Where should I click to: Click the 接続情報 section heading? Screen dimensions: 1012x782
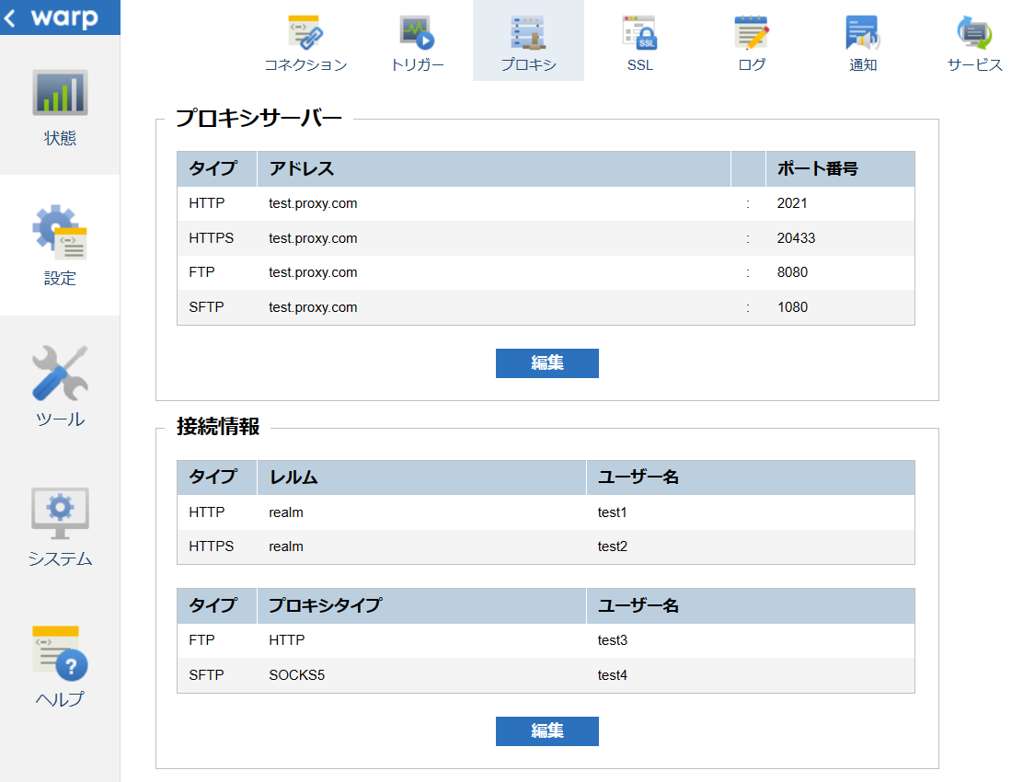[218, 427]
